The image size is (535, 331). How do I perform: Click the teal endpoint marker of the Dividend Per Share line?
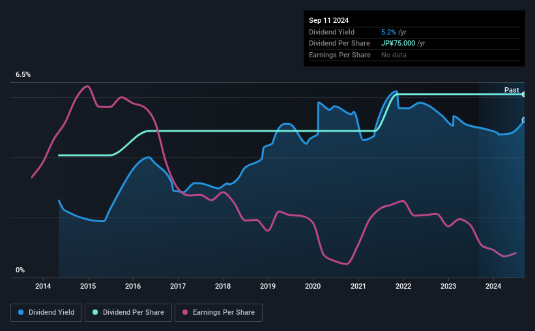pyautogui.click(x=524, y=94)
